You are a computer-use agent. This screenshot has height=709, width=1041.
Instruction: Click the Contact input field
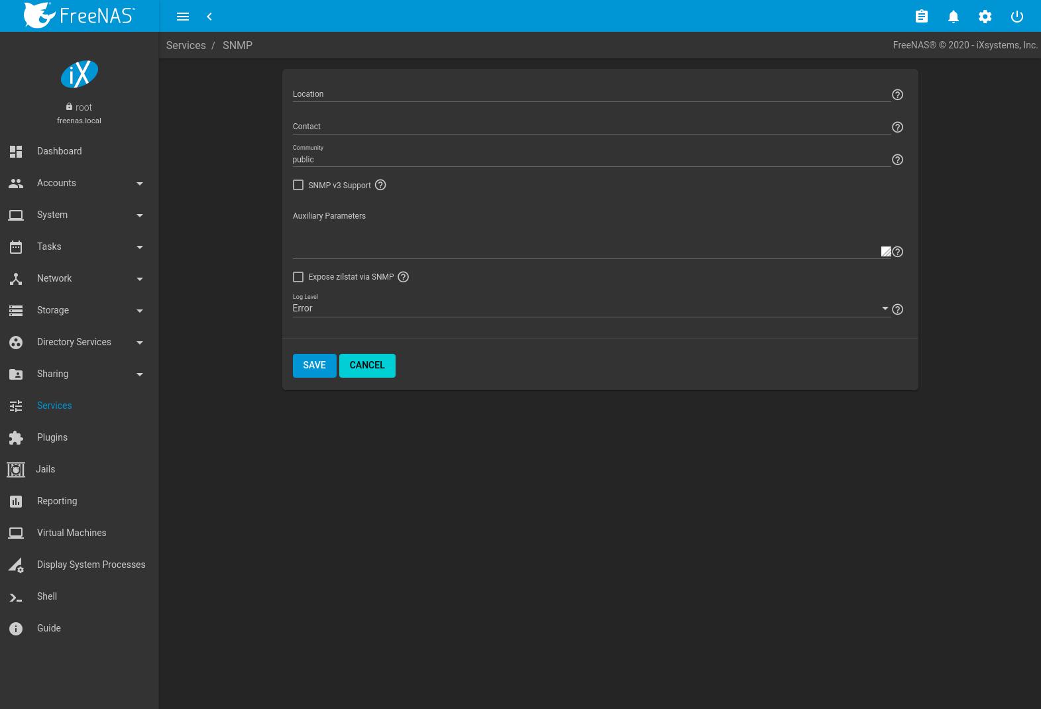point(590,127)
